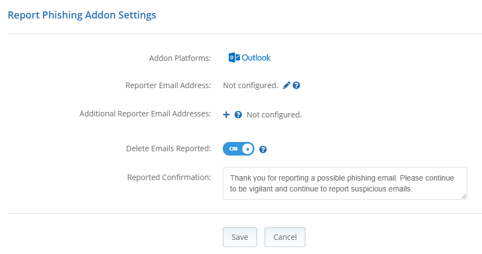Click the Additional Reporter Email Addresses label

click(145, 114)
